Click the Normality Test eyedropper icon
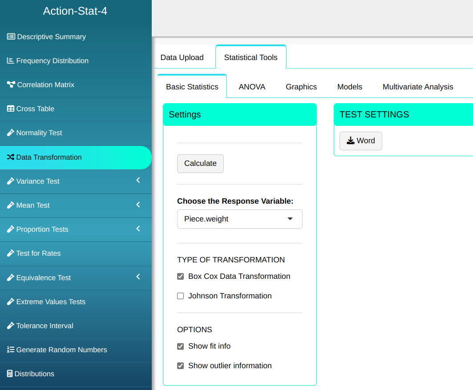The height and width of the screenshot is (390, 473). (11, 133)
